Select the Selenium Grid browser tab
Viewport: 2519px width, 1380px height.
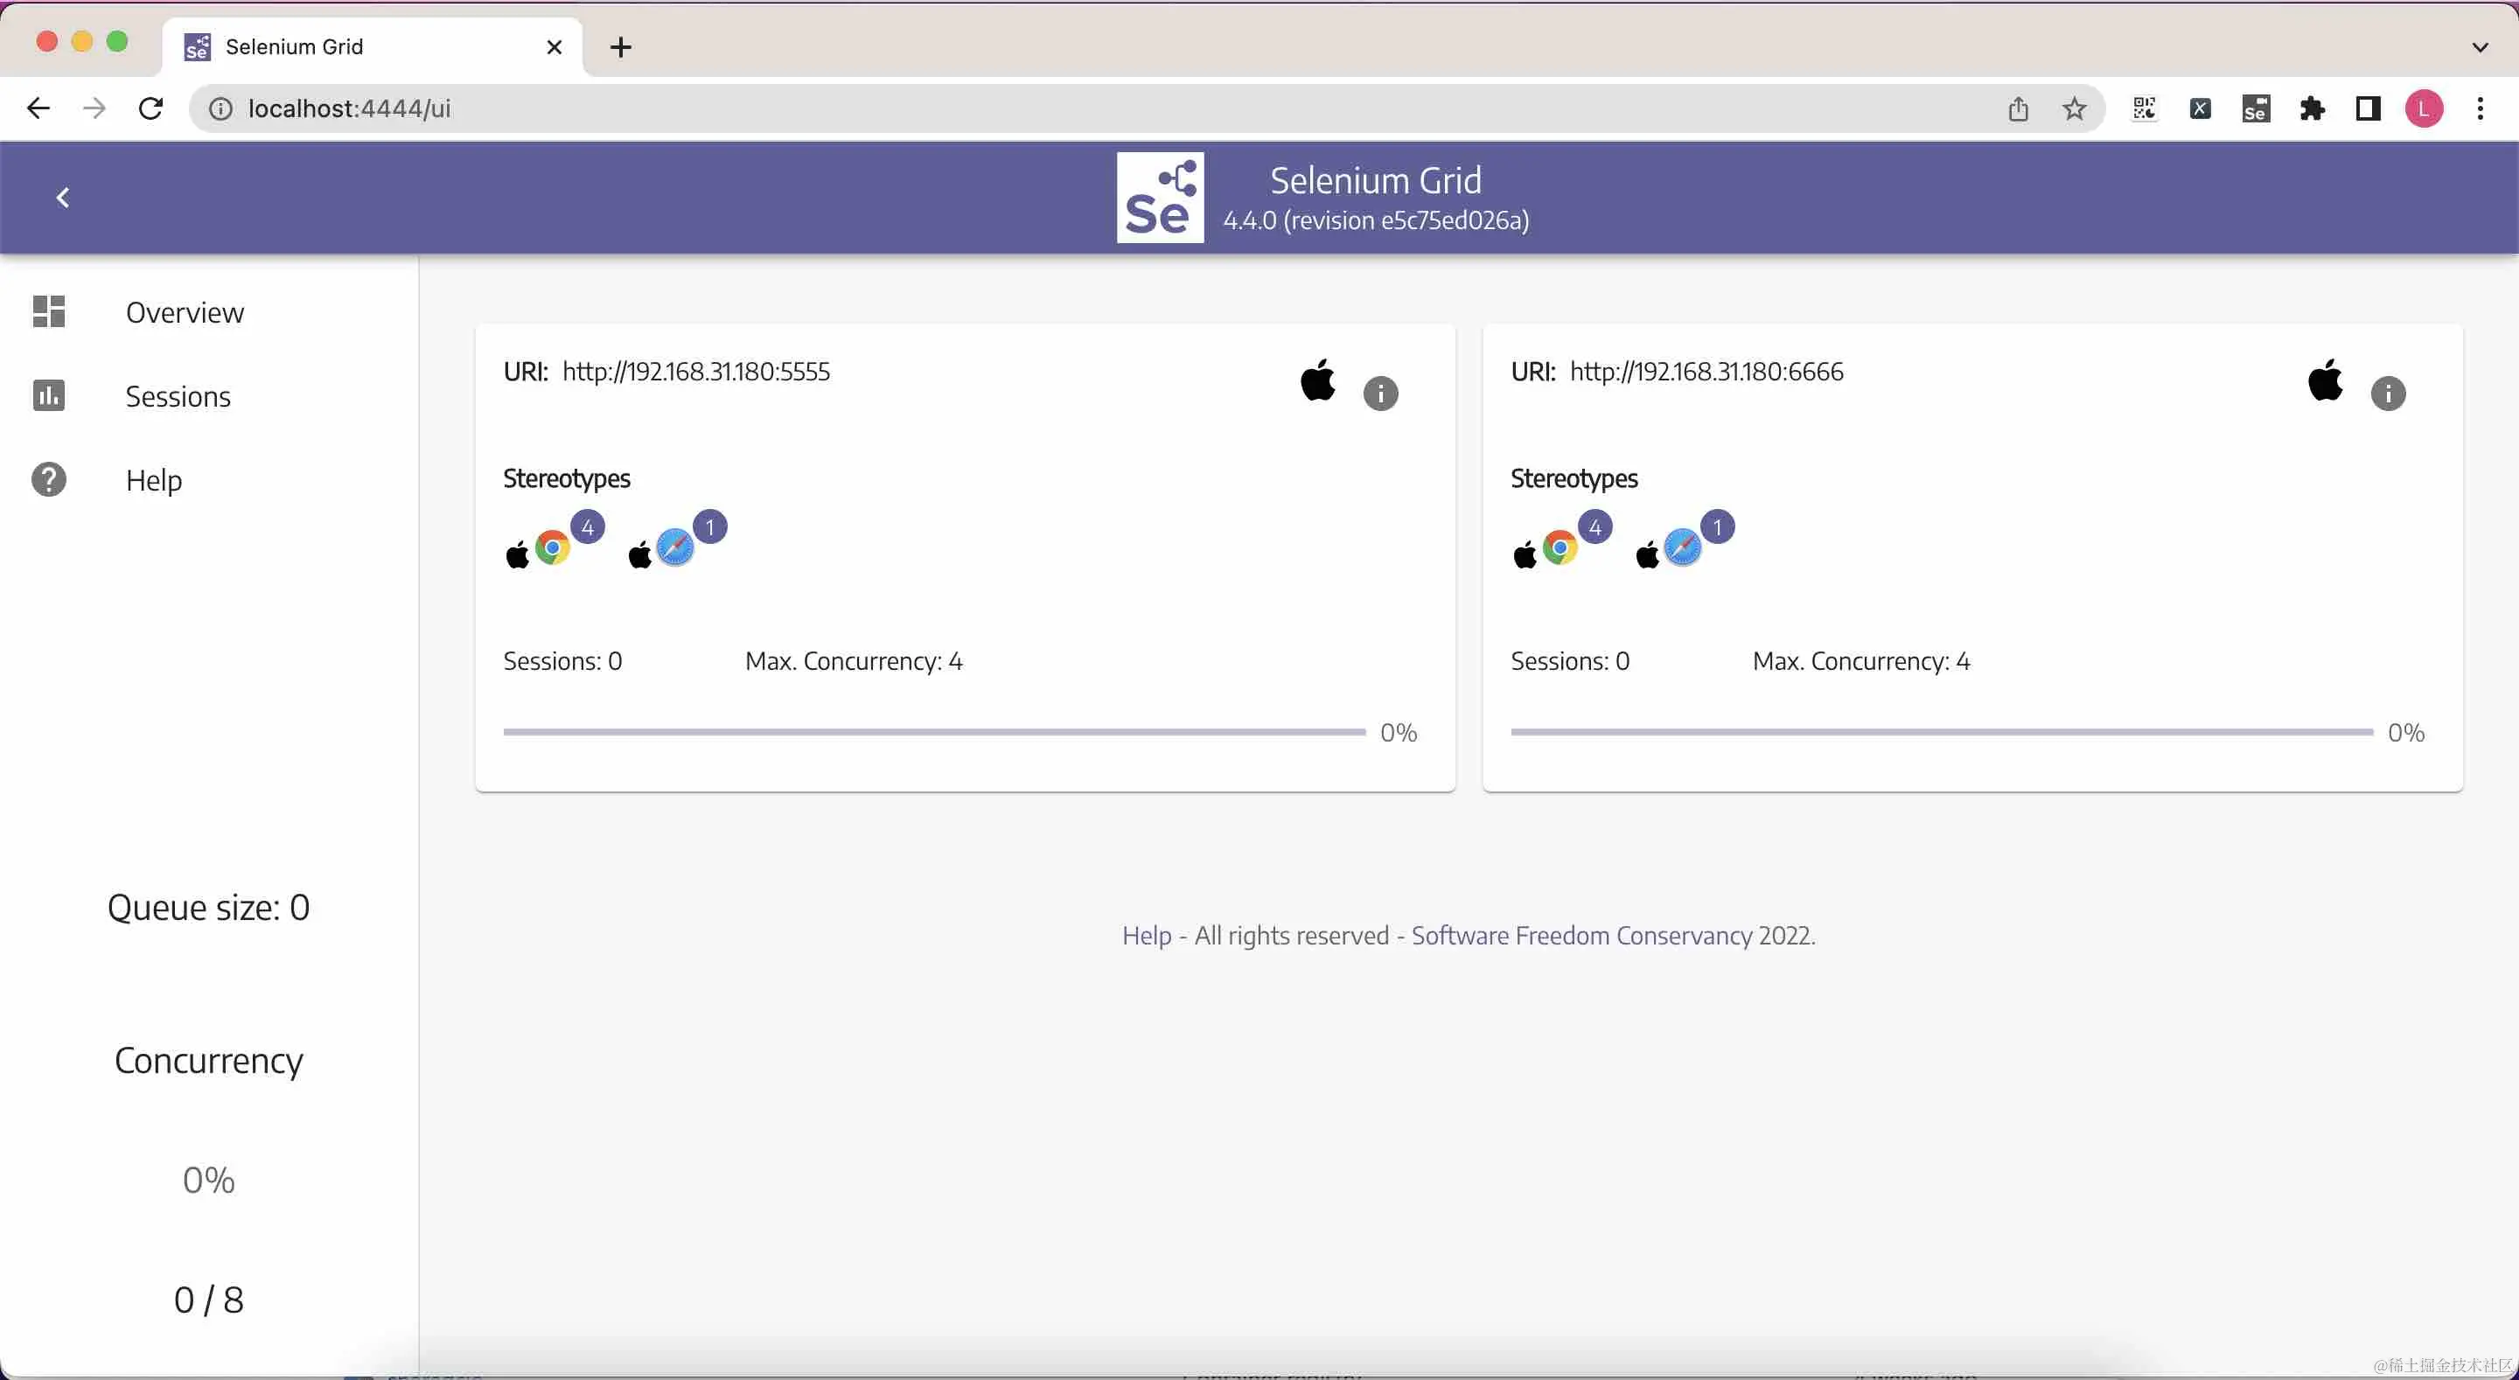coord(372,46)
